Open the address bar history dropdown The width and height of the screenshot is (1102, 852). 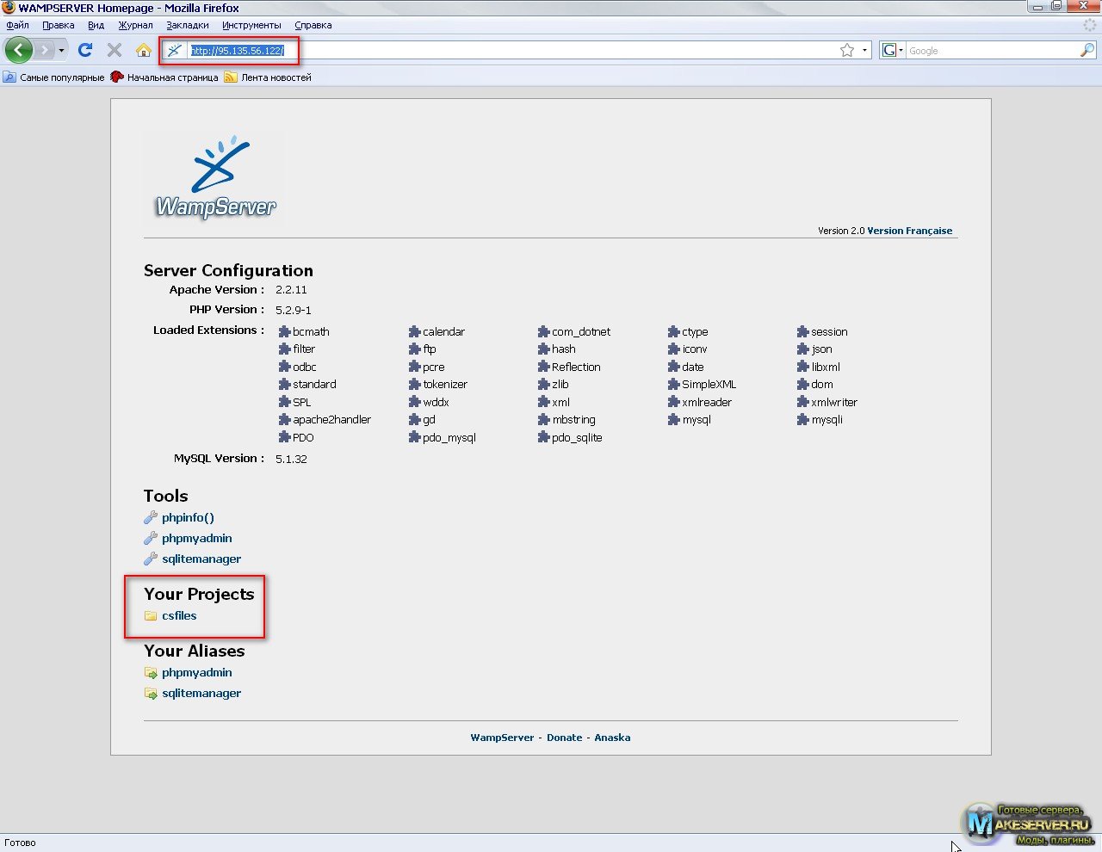[864, 50]
